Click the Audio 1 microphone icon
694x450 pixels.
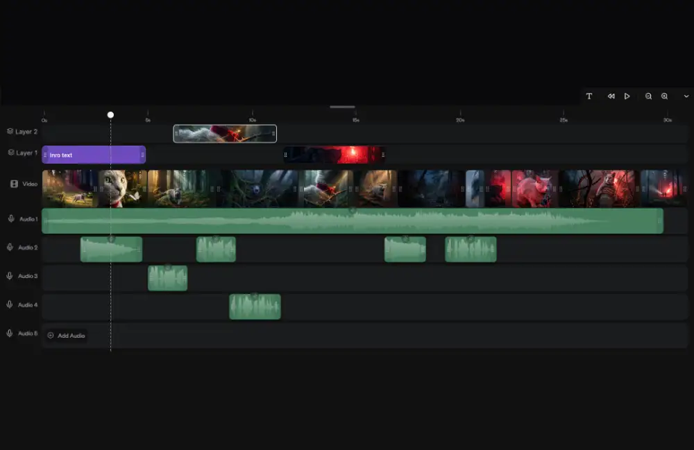click(x=11, y=219)
